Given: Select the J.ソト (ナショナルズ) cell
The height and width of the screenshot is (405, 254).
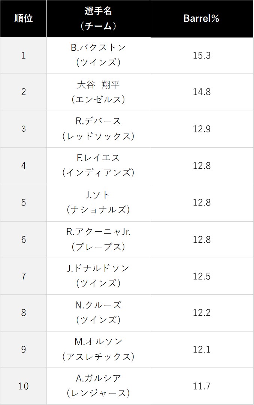Looking at the screenshot, I should point(99,202).
